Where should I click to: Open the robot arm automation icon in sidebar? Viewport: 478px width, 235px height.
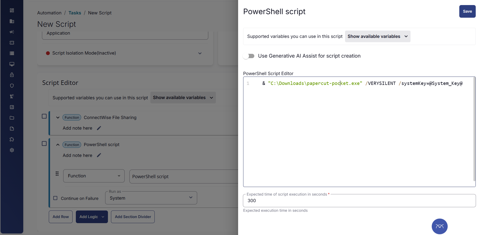[x=12, y=96]
